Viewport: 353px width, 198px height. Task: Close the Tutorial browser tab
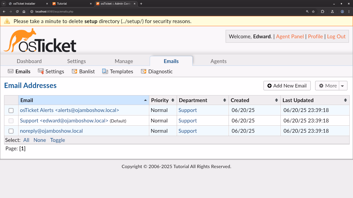point(91,4)
